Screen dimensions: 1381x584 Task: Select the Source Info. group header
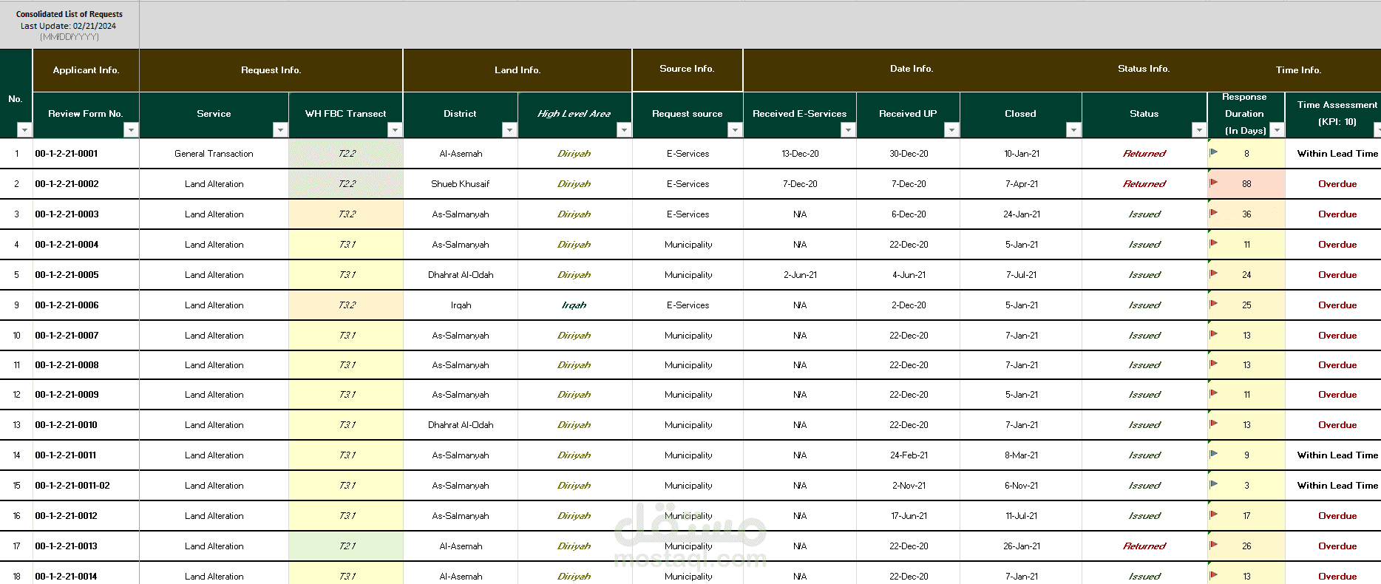point(688,69)
